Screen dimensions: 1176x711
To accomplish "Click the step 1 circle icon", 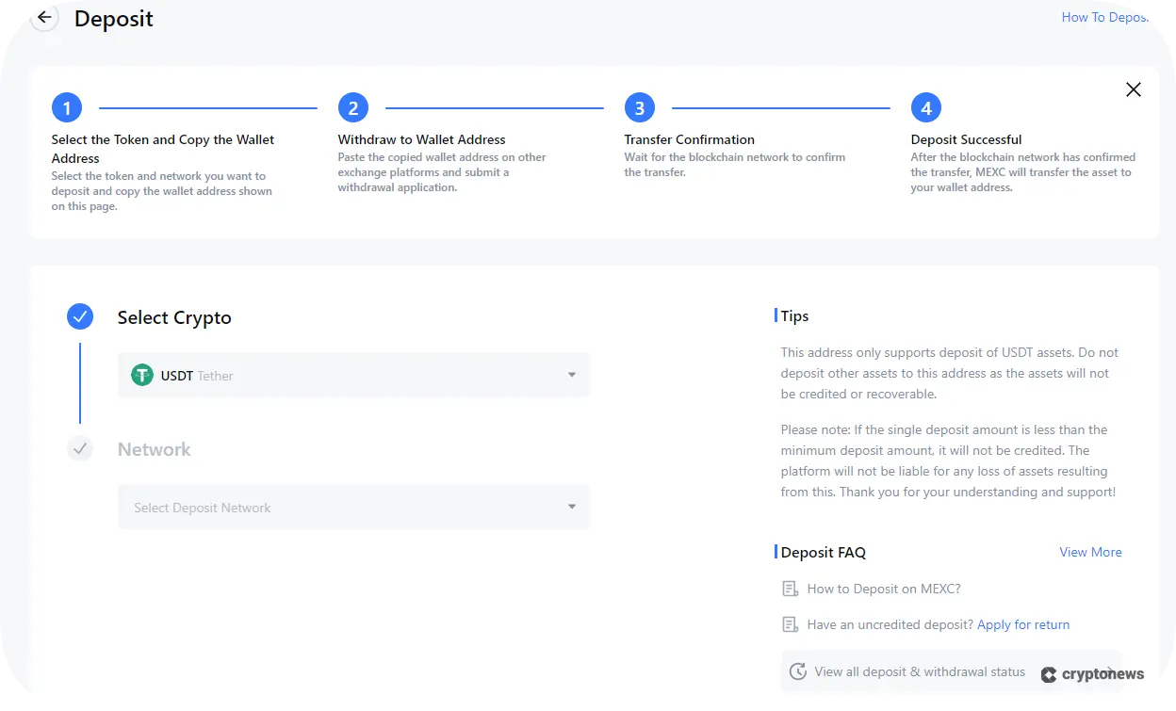I will tap(67, 107).
